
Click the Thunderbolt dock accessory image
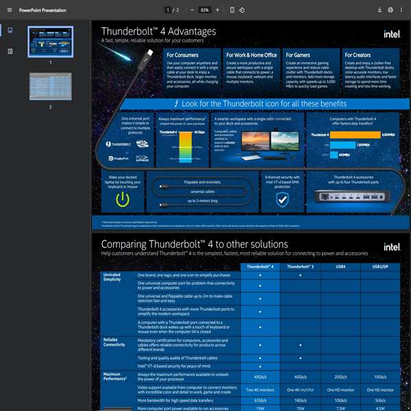353,197
